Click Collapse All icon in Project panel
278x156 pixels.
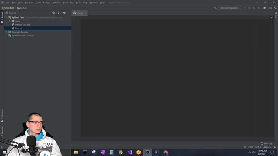pyautogui.click(x=58, y=13)
